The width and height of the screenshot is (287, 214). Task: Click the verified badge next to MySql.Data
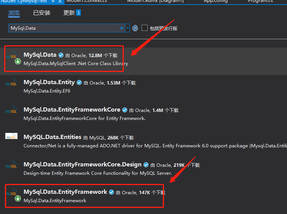(x=61, y=55)
